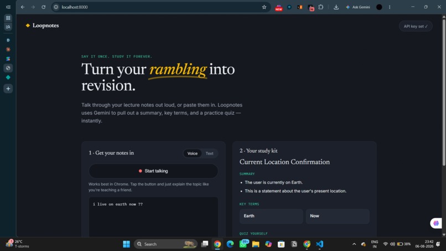Open a new tab with plus button
This screenshot has height=251, width=446.
point(8,89)
